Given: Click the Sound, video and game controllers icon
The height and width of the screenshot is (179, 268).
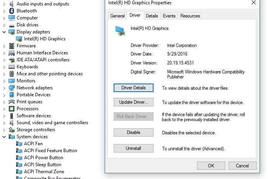Looking at the screenshot, I should point(12,123).
